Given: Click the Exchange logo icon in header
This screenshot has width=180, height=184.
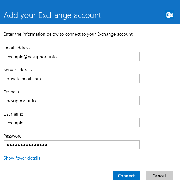Looking at the screenshot, I should (170, 15).
